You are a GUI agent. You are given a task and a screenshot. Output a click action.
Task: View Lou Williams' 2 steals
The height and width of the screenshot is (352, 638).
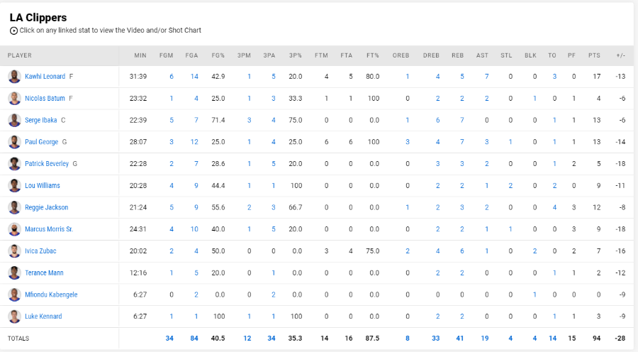pos(510,185)
